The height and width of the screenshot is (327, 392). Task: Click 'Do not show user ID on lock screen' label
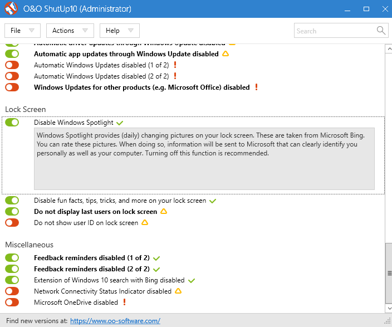click(x=86, y=223)
